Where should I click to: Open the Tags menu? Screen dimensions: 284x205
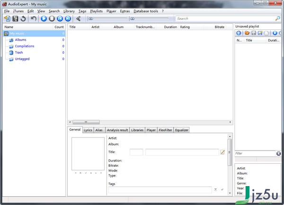pyautogui.click(x=82, y=11)
